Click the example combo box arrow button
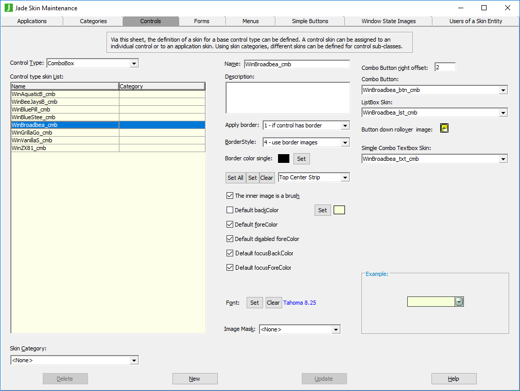The image size is (520, 391). (x=459, y=302)
